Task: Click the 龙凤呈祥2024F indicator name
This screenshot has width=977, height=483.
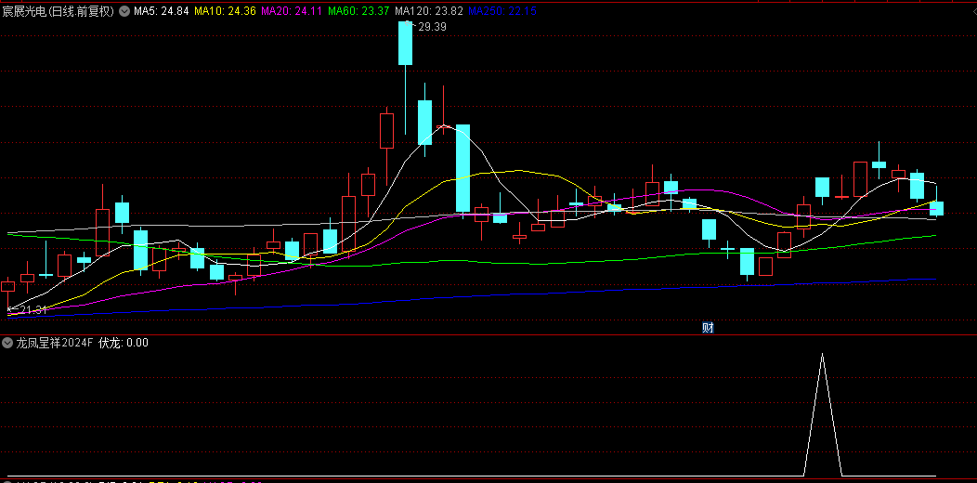Action: click(x=54, y=342)
